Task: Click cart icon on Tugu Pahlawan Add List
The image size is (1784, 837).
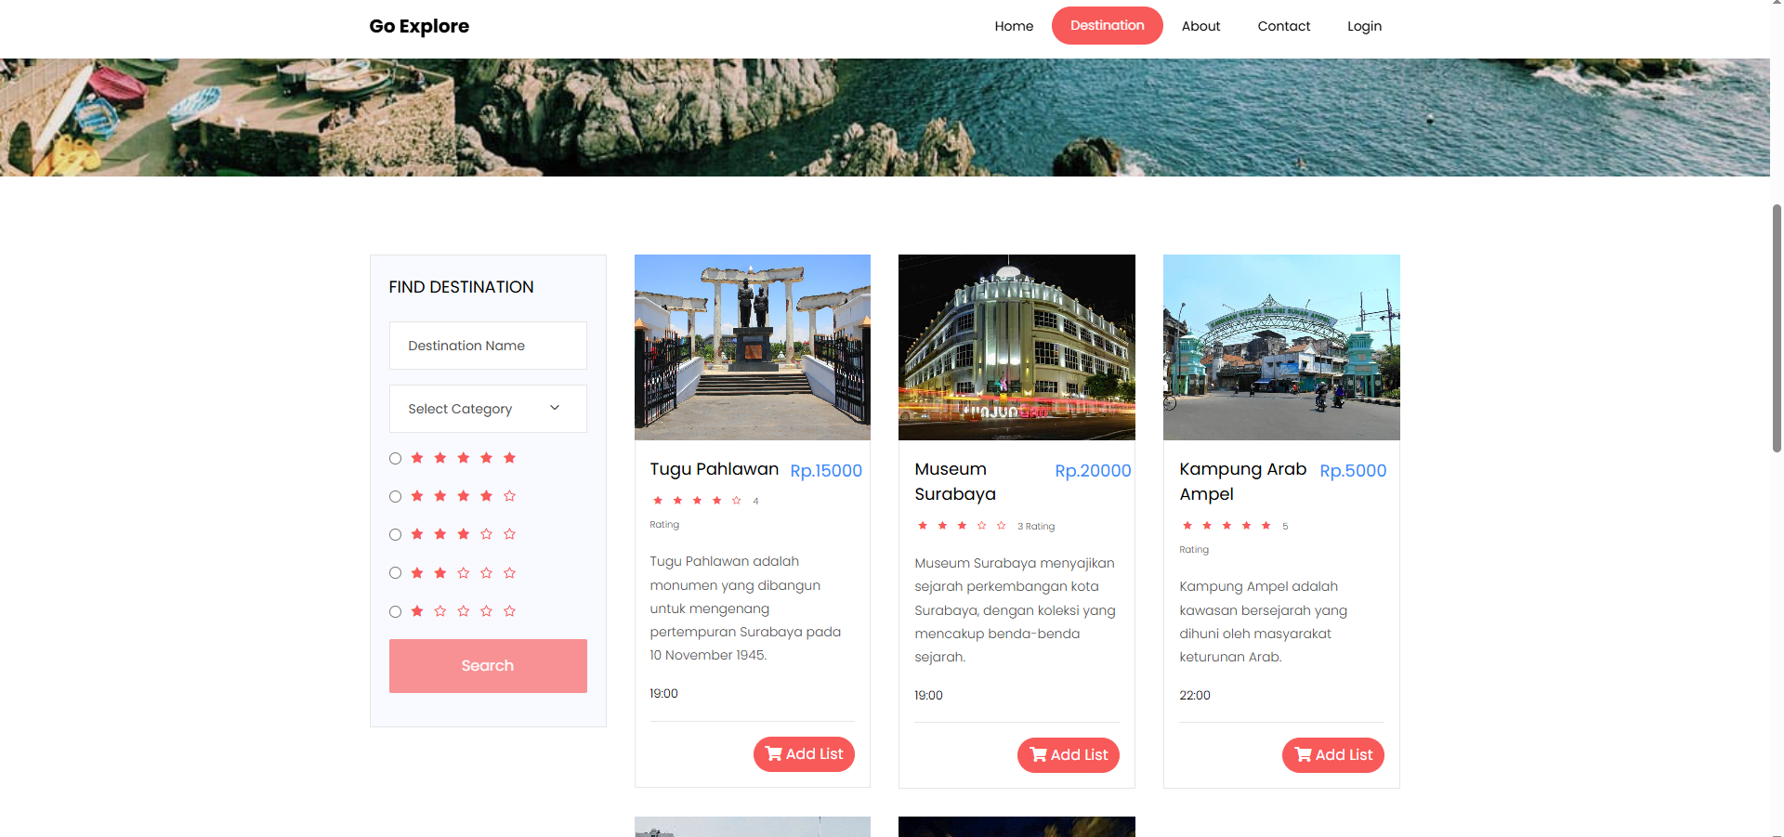Action: [774, 753]
